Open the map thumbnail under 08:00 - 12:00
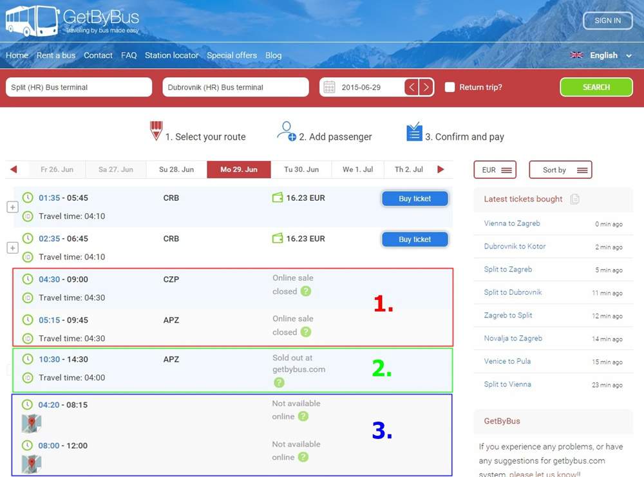This screenshot has width=644, height=477. click(31, 464)
